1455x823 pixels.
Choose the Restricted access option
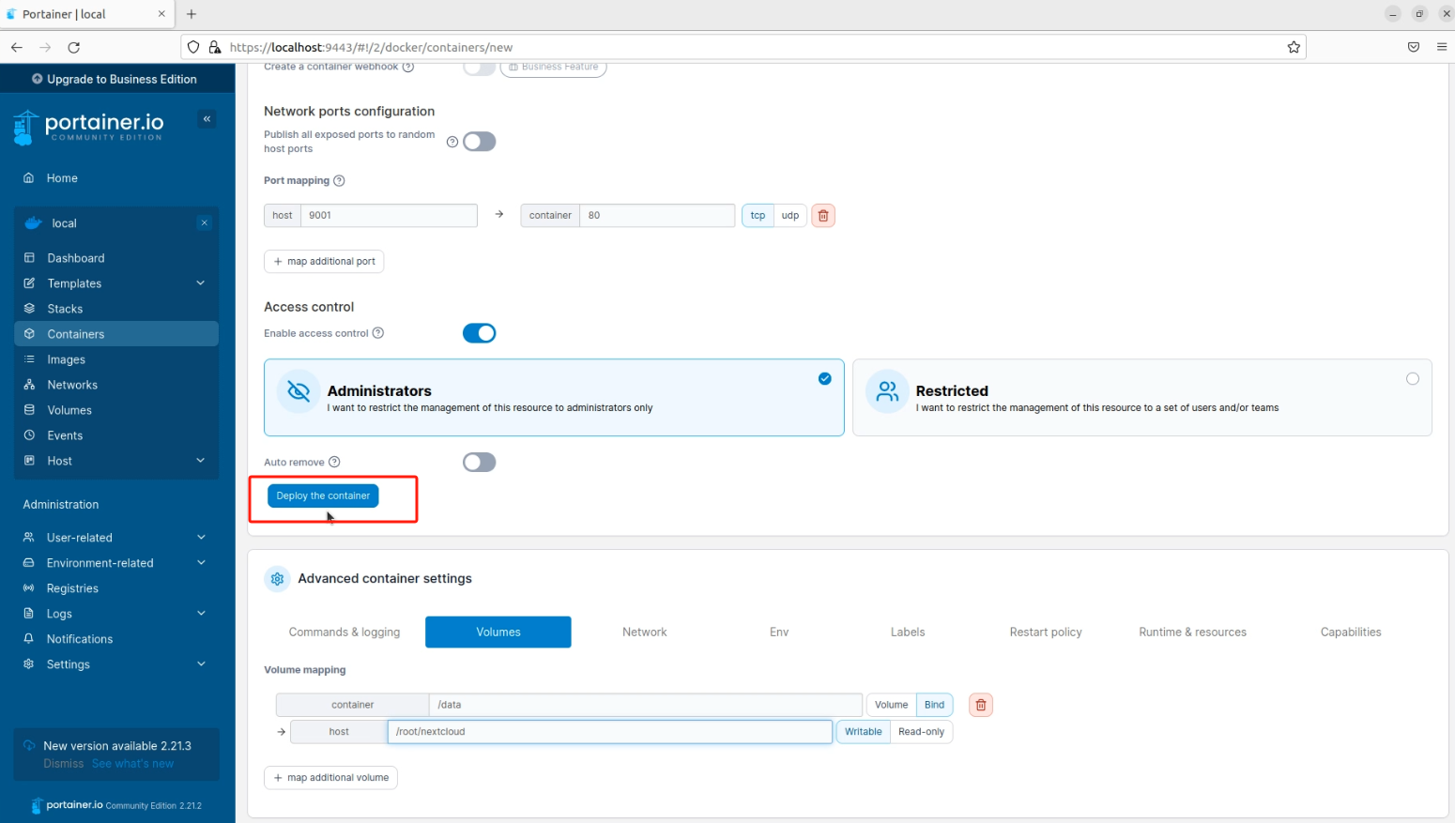tap(1142, 398)
